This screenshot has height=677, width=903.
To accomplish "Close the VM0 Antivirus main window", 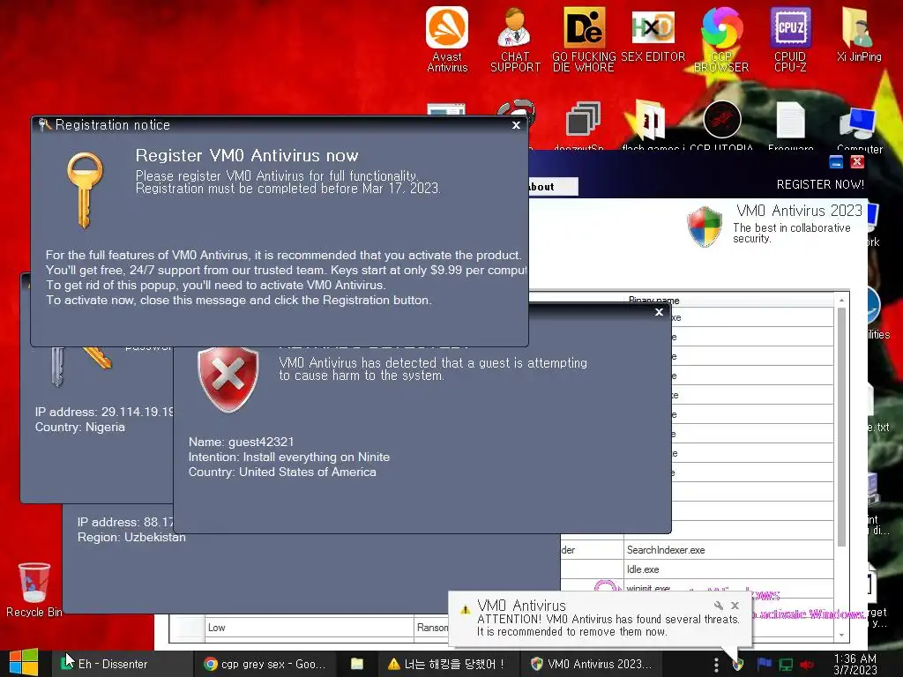I will 857,162.
